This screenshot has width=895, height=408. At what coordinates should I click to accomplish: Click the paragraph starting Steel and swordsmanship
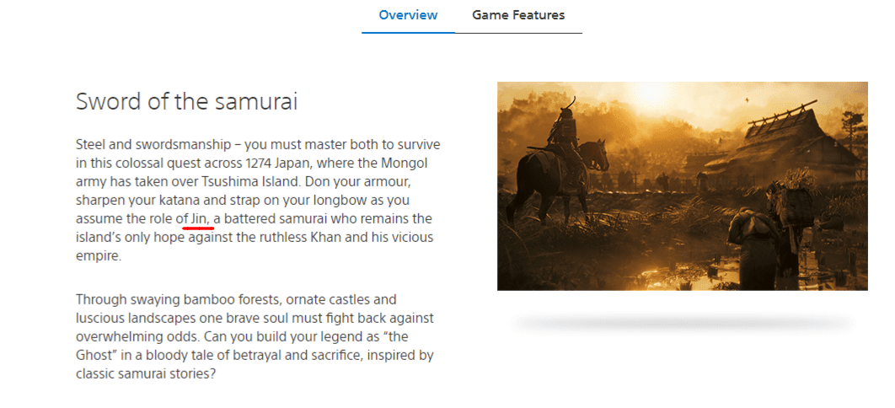point(258,201)
